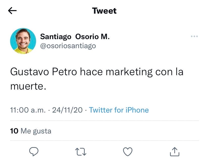The height and width of the screenshot is (163, 209).
Task: Click the date 24/11/20
Action: [x=67, y=110]
